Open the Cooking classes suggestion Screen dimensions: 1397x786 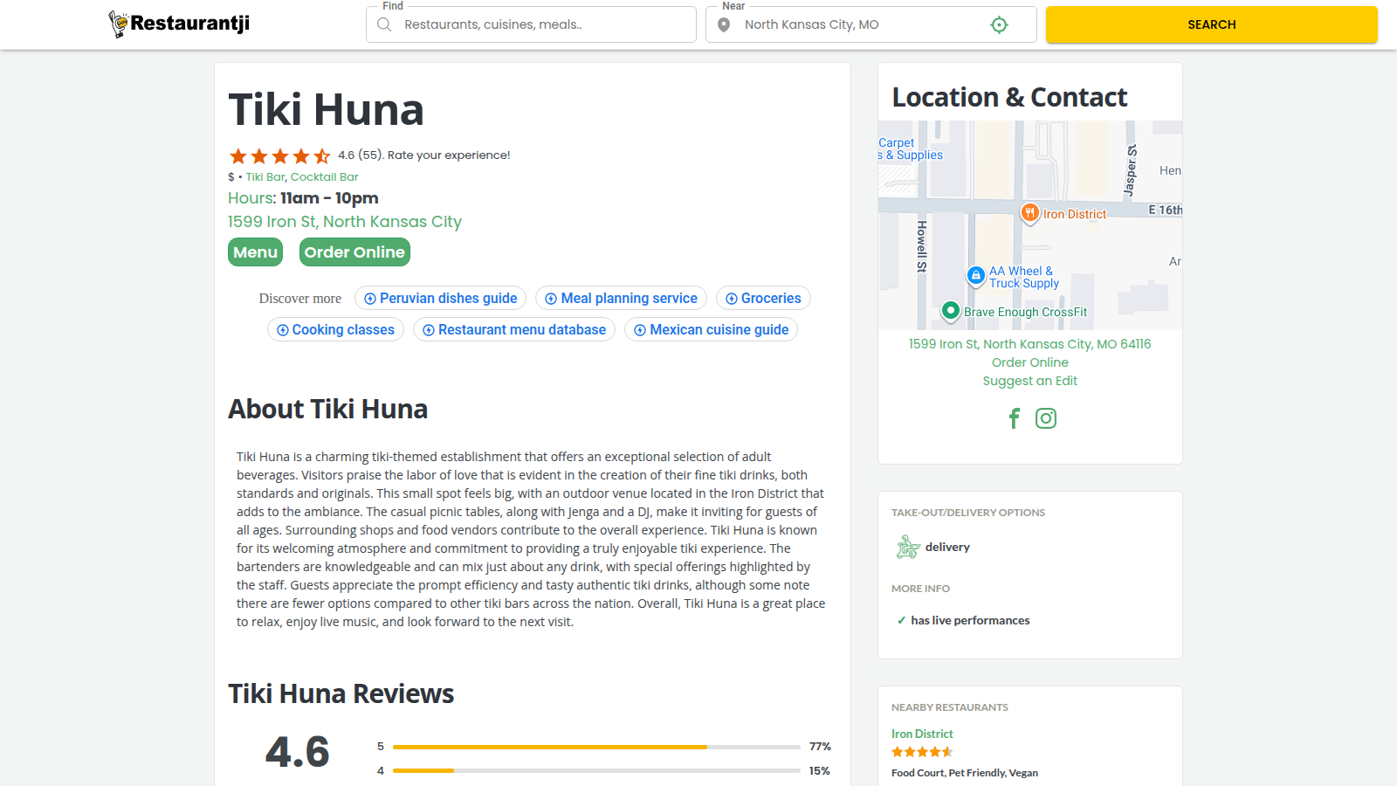(x=335, y=330)
